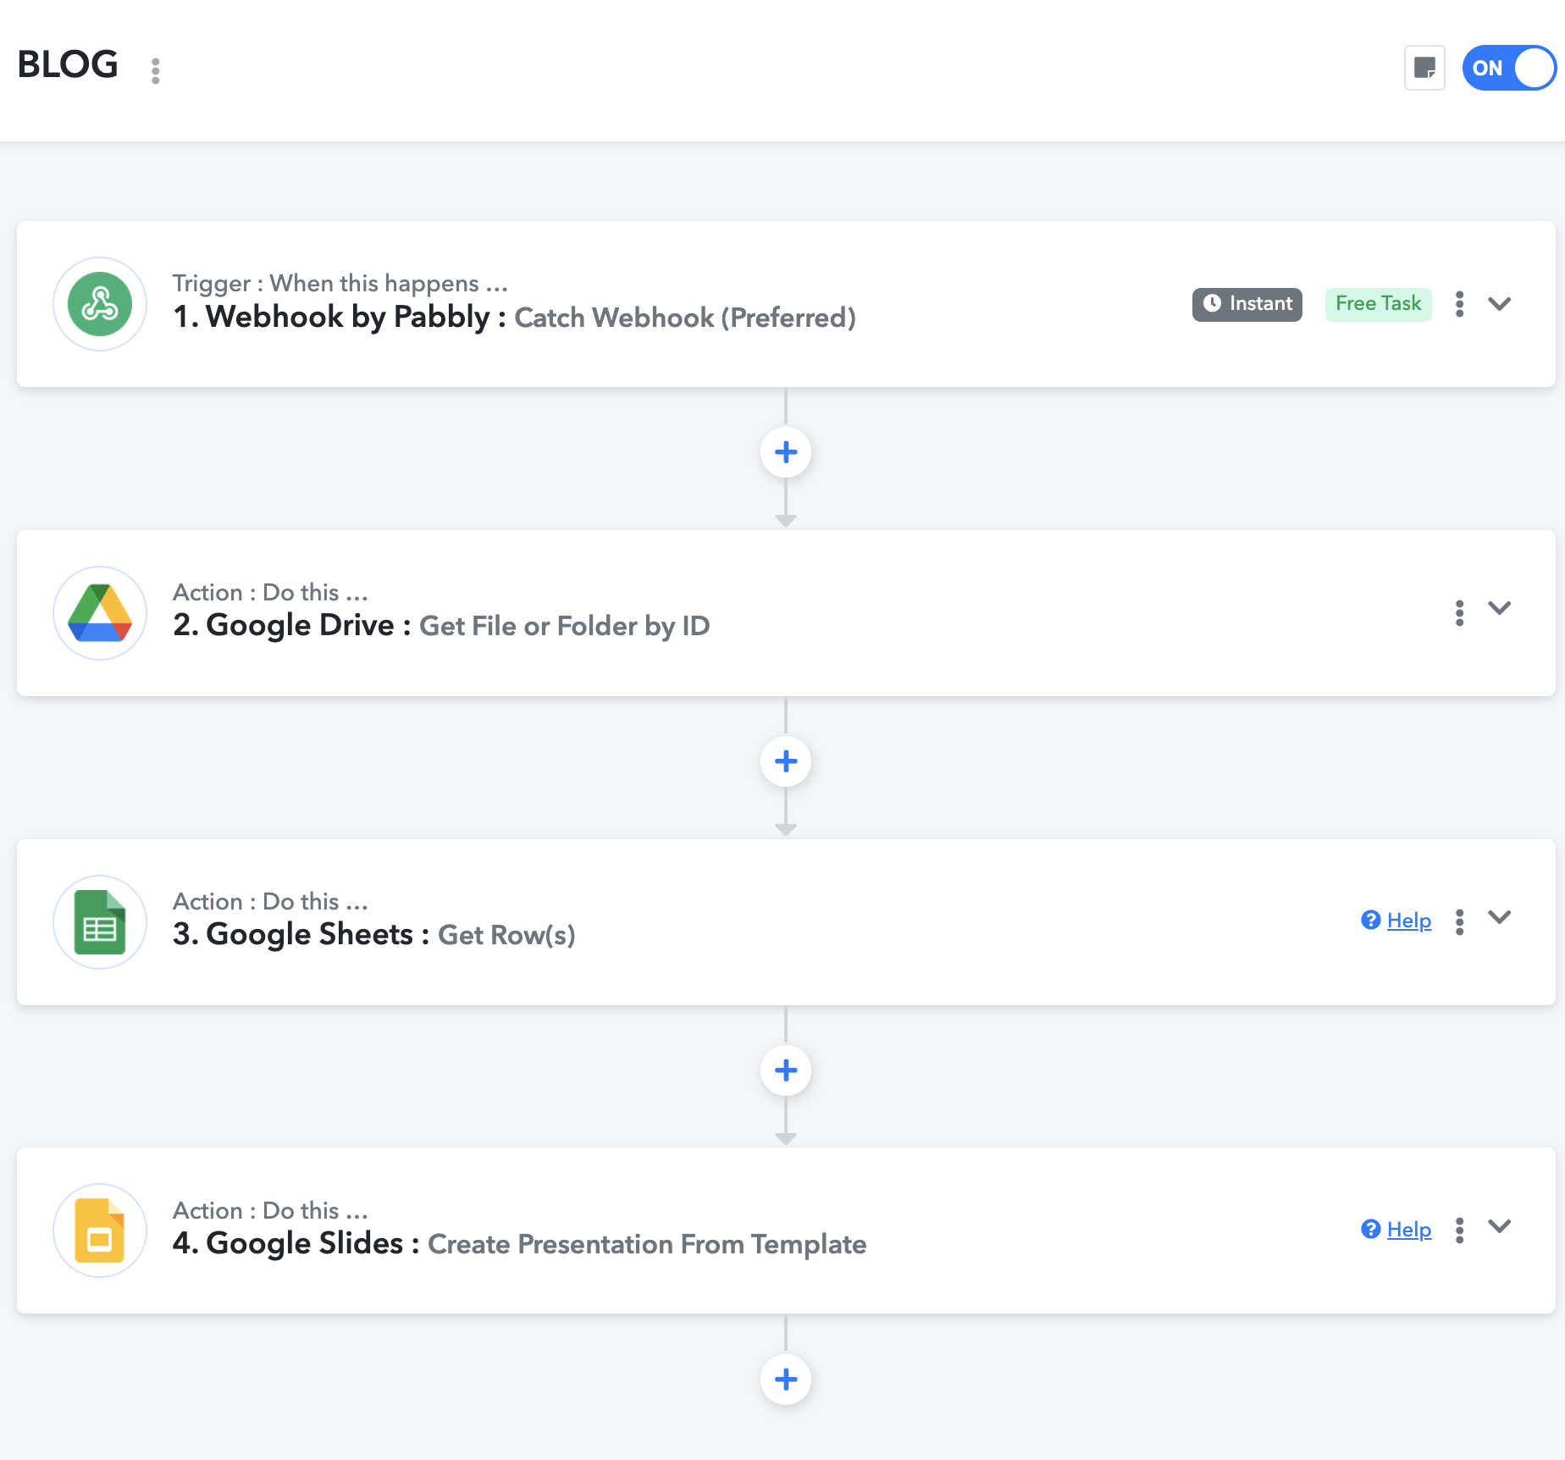The height and width of the screenshot is (1460, 1565).
Task: Click 'Trigger : When this happens ...' label
Action: [340, 283]
